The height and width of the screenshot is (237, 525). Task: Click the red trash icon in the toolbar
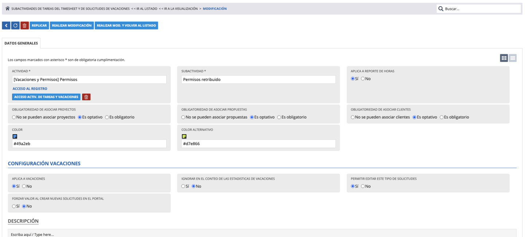point(24,26)
